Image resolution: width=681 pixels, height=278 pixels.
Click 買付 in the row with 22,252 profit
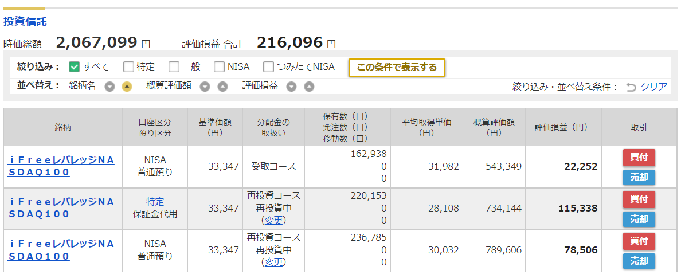tap(639, 158)
